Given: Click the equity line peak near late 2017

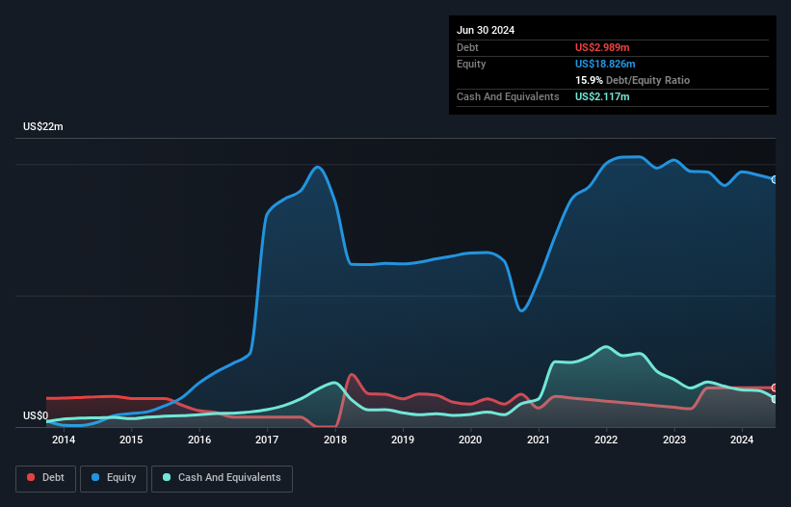Looking at the screenshot, I should click(x=317, y=167).
